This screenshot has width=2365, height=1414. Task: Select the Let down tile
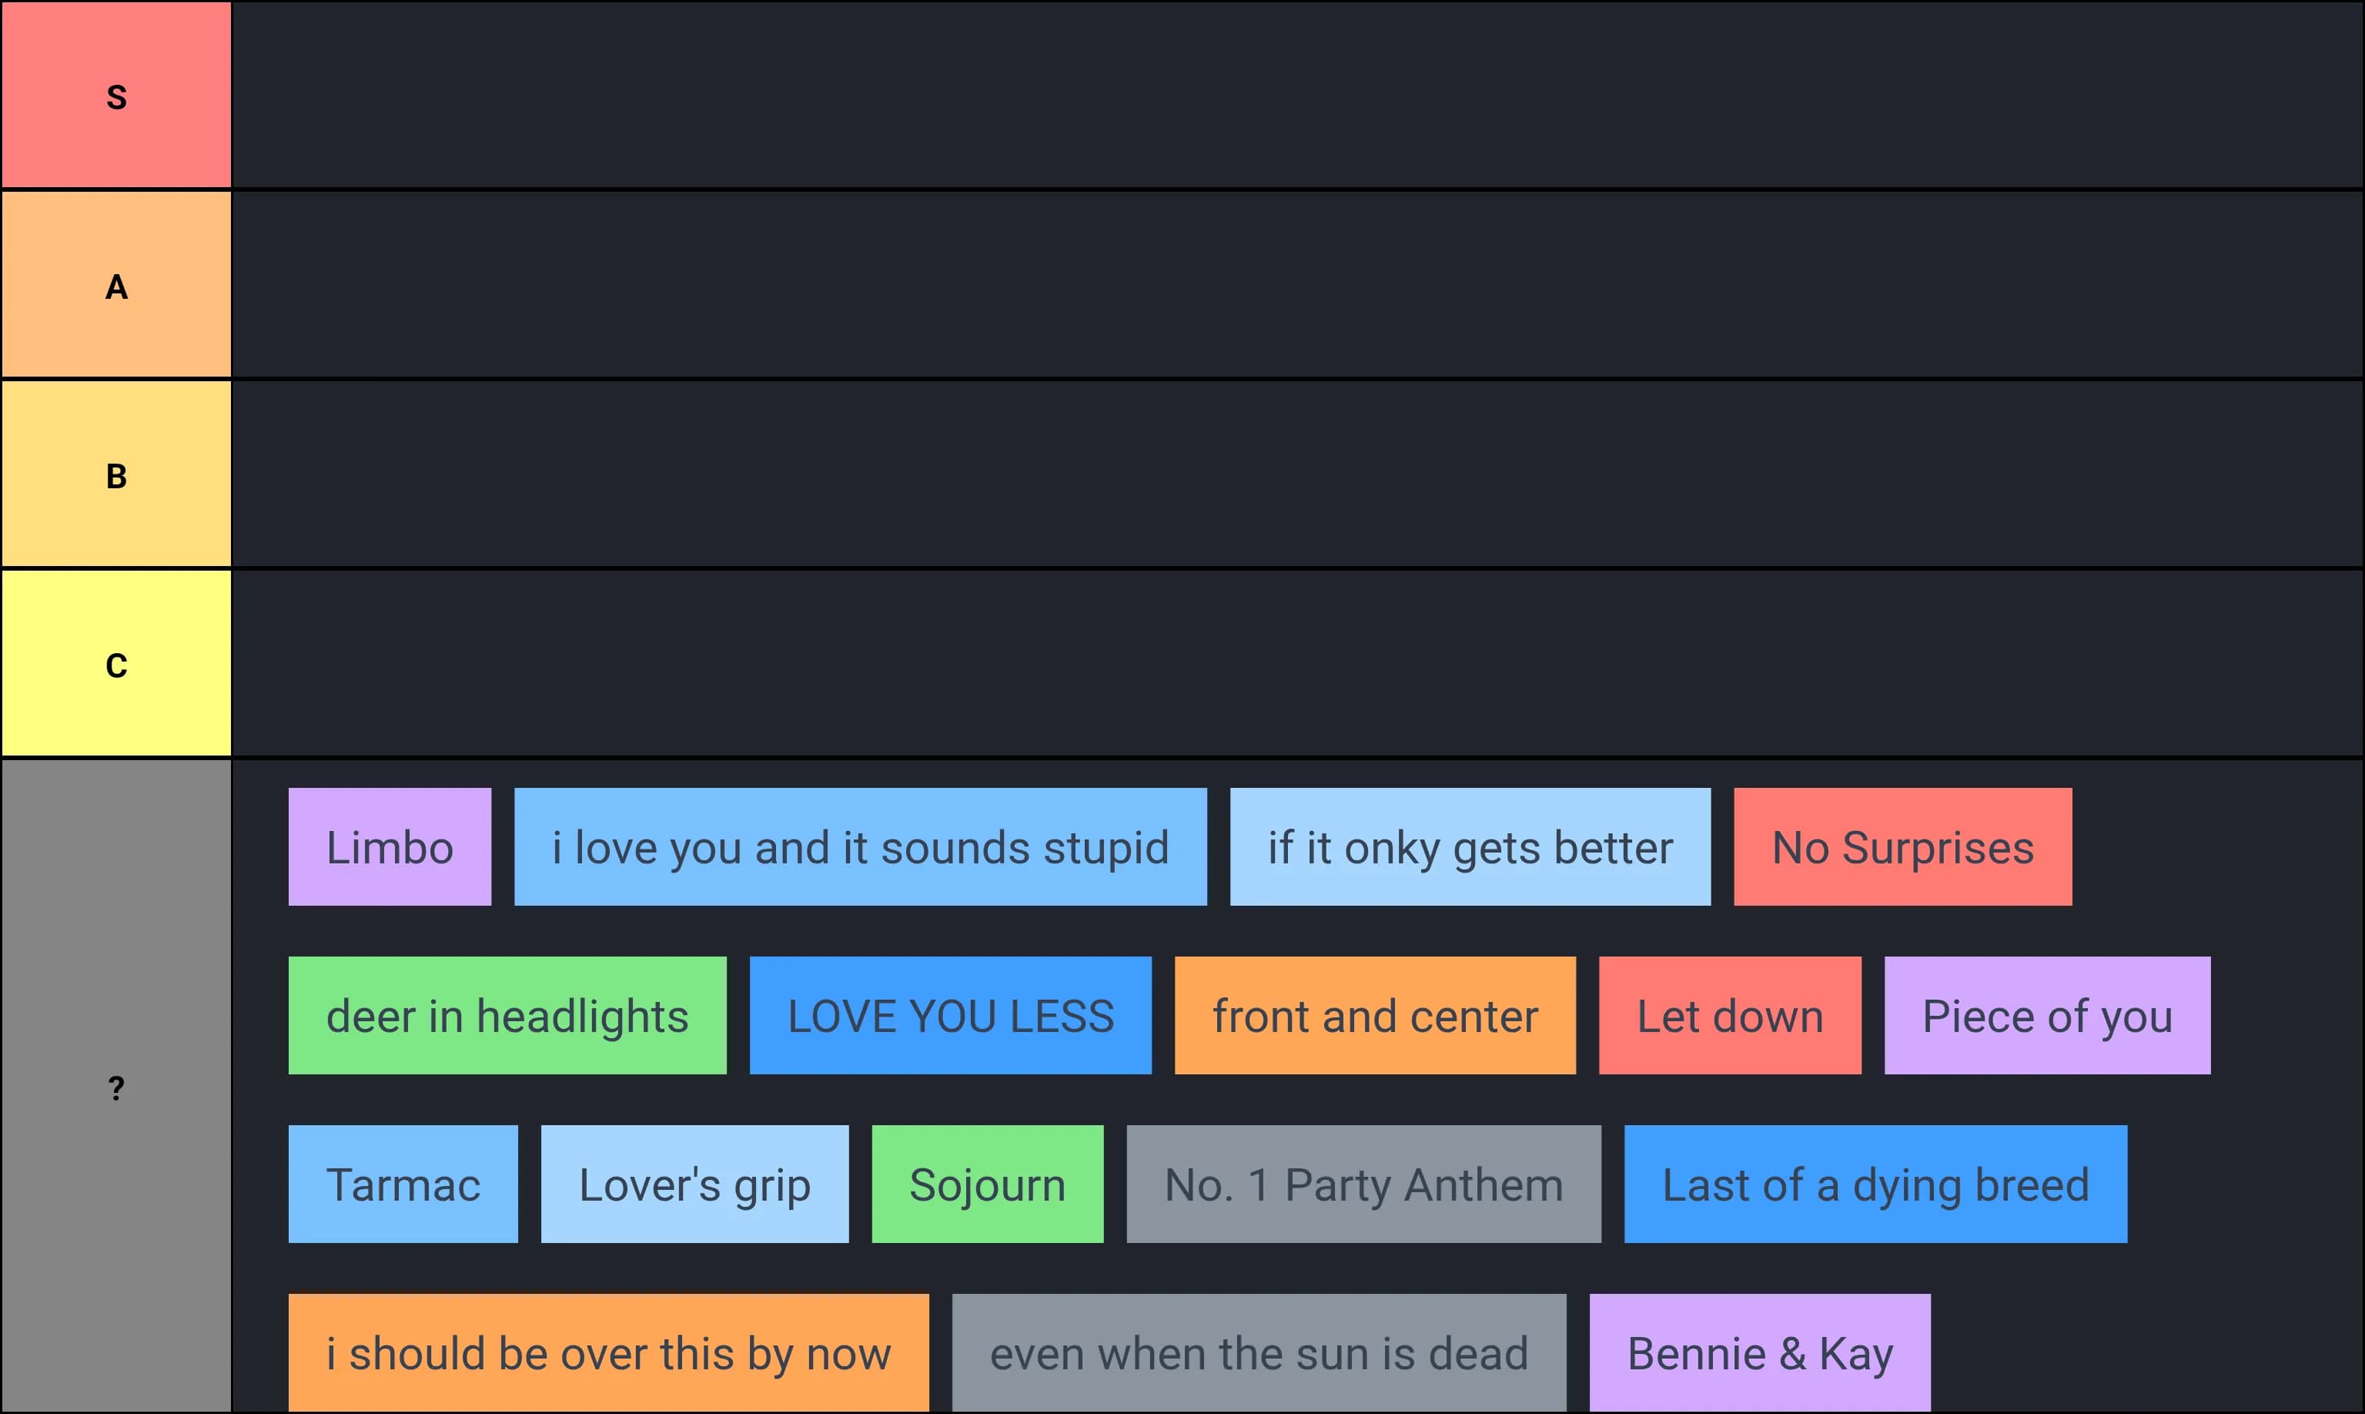point(1730,1016)
